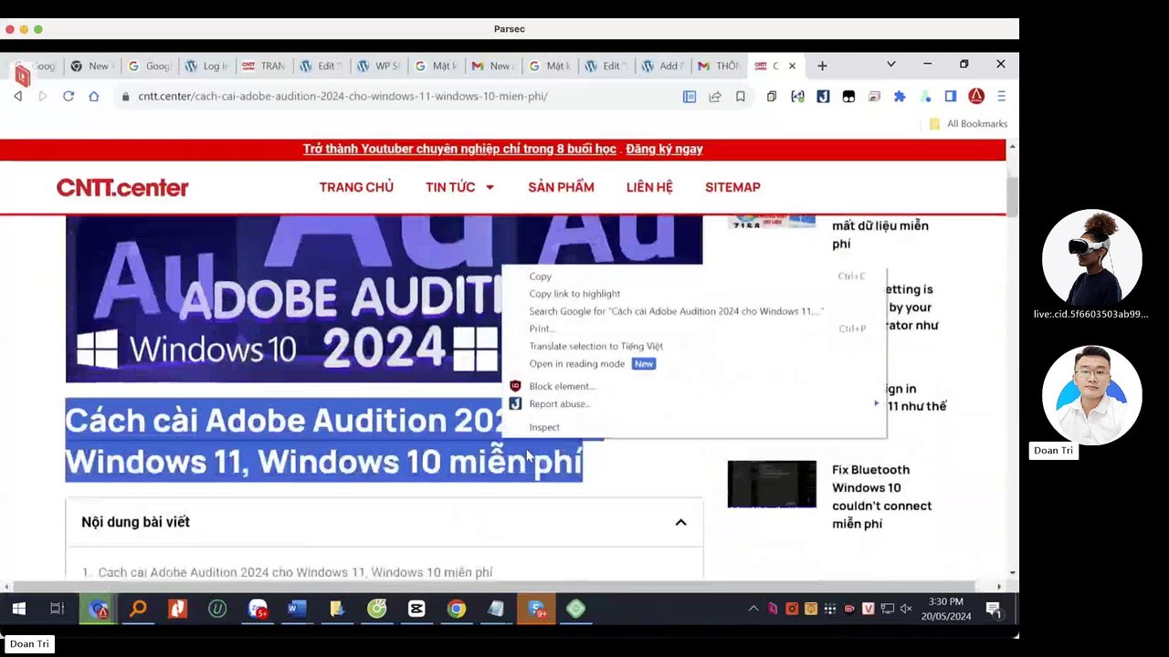This screenshot has height=657, width=1169.
Task: Switch to the 'THÔN' Gmail tab
Action: 719,66
